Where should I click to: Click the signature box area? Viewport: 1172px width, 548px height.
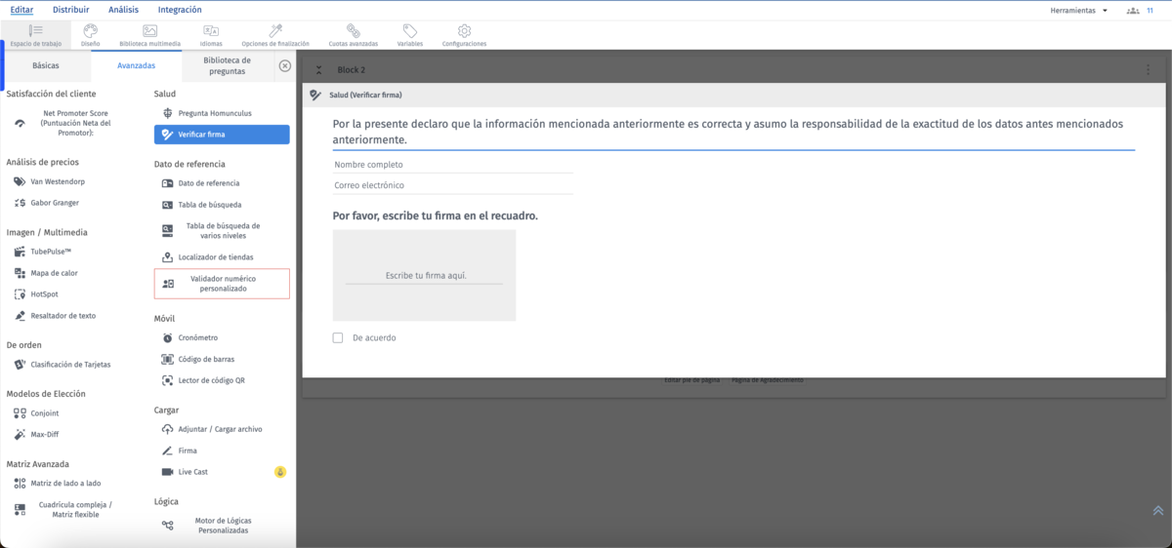point(424,275)
